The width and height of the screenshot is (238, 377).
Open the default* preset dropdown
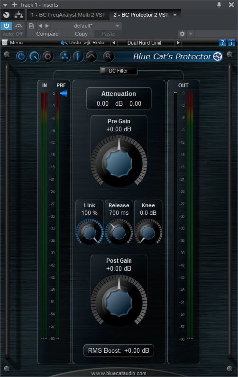click(86, 26)
